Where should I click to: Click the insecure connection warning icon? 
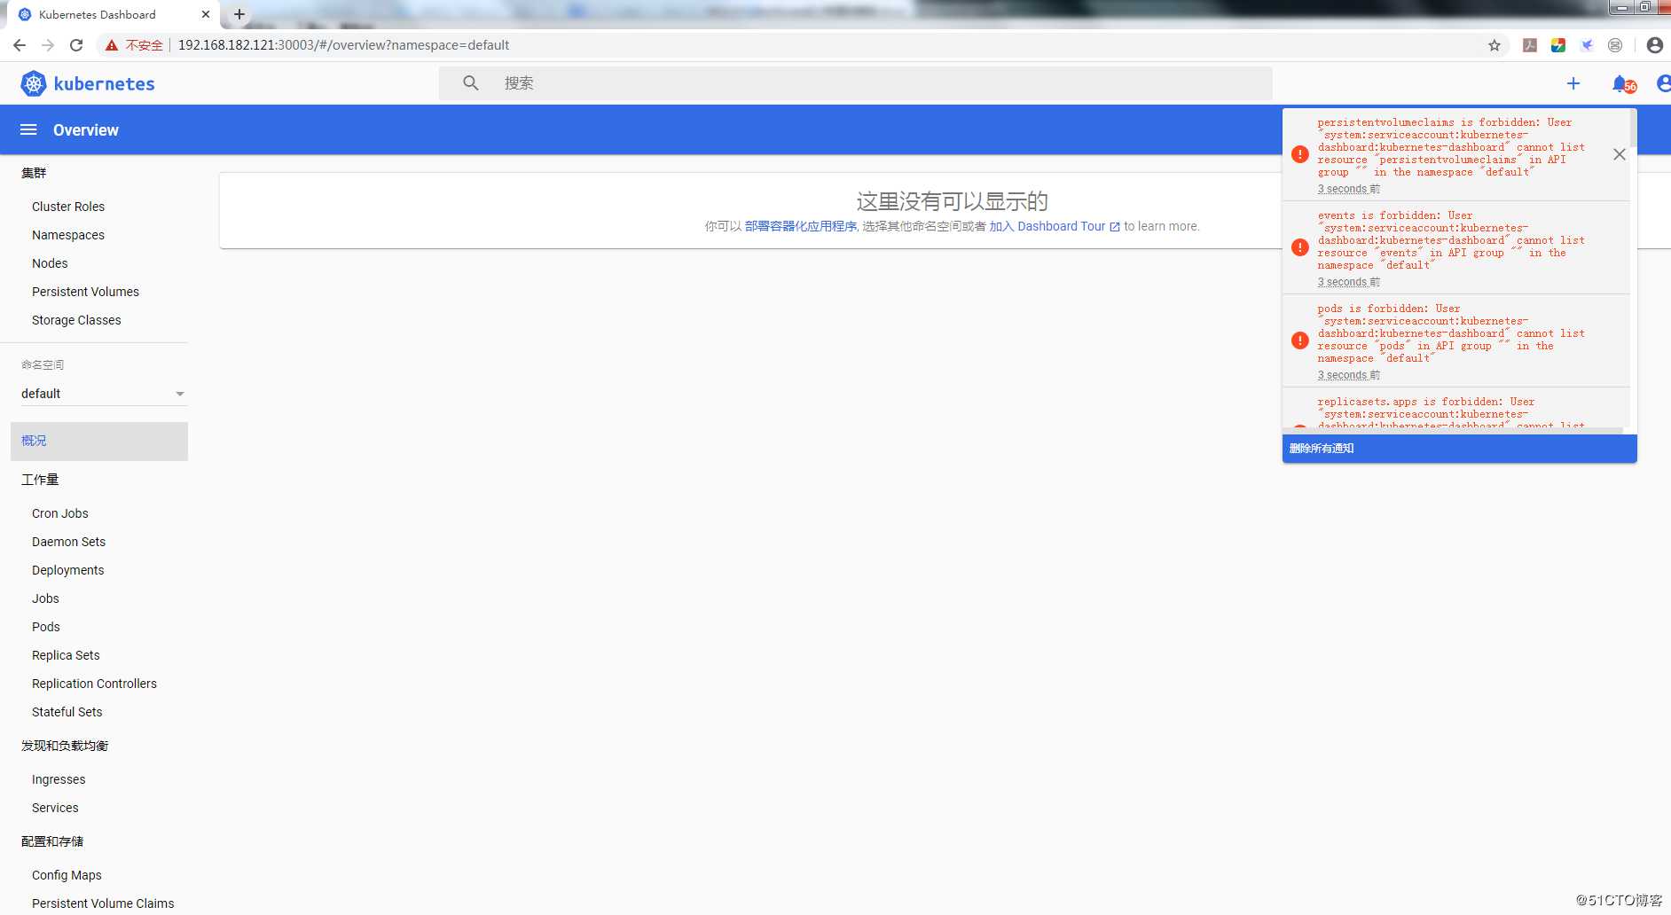click(x=112, y=45)
